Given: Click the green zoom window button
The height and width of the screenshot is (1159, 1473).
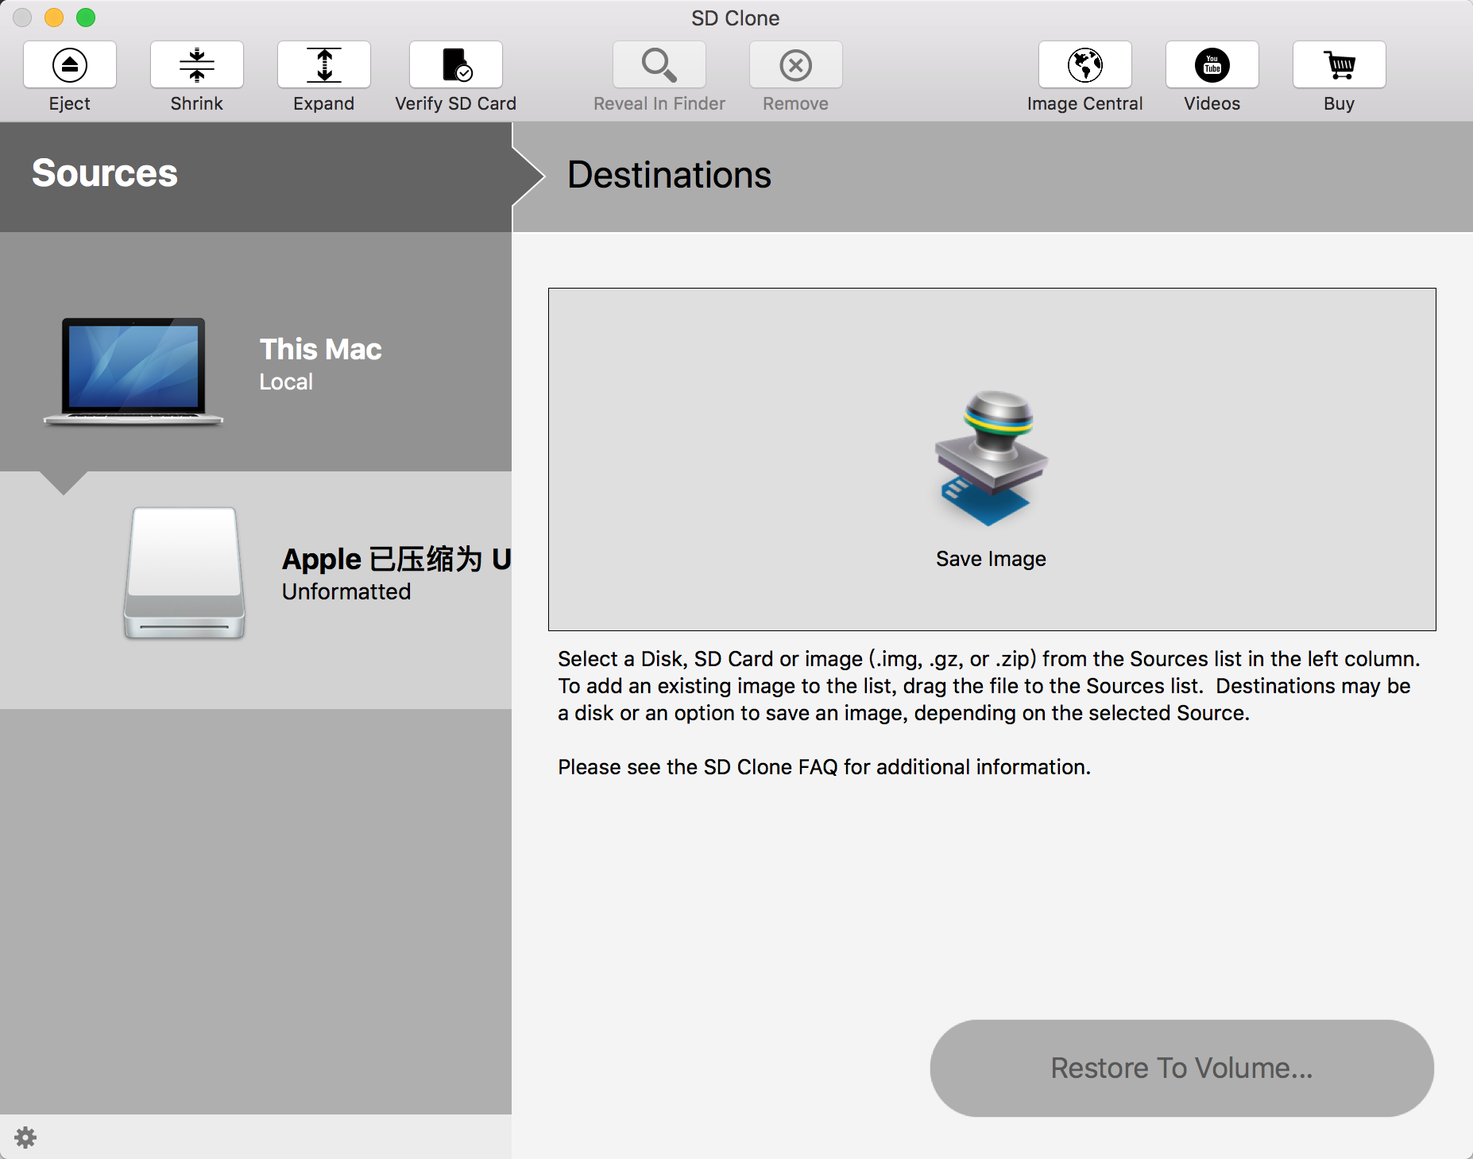Looking at the screenshot, I should [x=86, y=17].
